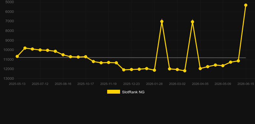Click the y-axis value 9000
Image resolution: width=255 pixels, height=124 pixels.
coord(10,40)
